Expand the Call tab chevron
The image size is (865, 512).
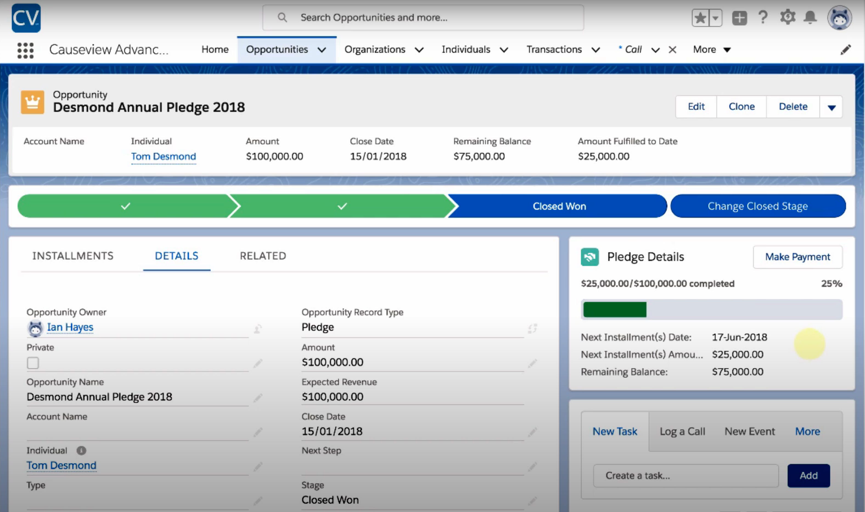pos(655,50)
